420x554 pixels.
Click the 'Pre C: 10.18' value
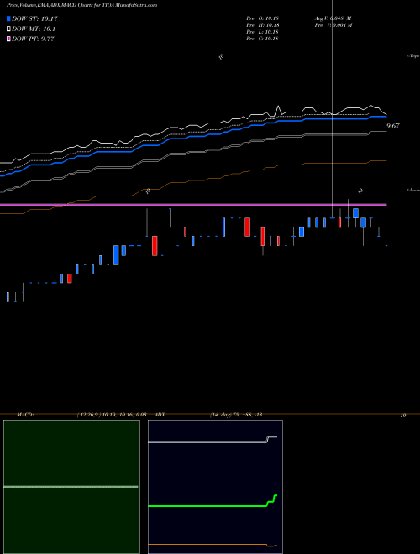click(x=262, y=39)
